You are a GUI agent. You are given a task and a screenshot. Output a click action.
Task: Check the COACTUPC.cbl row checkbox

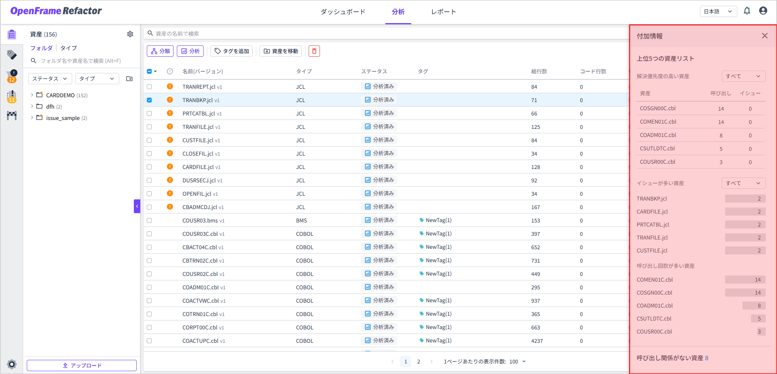point(149,341)
